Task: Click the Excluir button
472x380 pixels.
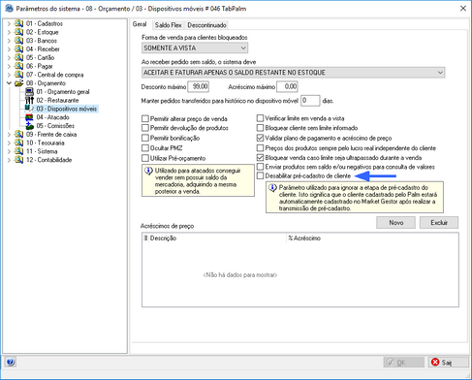Action: pyautogui.click(x=439, y=223)
